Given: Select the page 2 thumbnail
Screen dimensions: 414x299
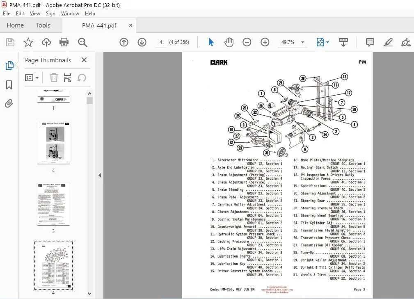Looking at the screenshot, I should click(x=54, y=143).
